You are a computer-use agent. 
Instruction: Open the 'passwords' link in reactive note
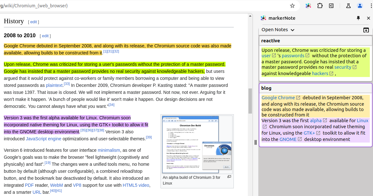pyautogui.click(x=293, y=56)
